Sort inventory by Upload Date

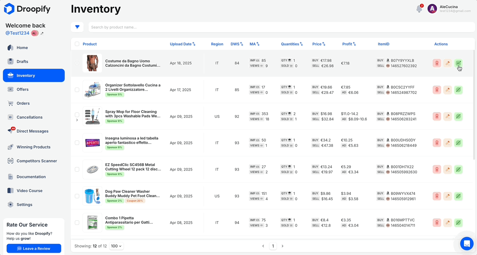coord(183,44)
